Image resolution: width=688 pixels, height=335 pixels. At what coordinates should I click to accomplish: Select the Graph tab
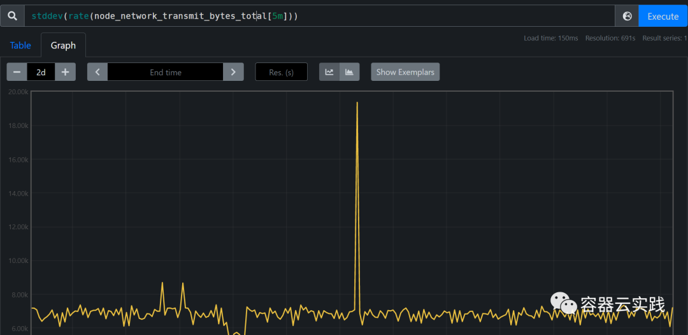point(63,45)
